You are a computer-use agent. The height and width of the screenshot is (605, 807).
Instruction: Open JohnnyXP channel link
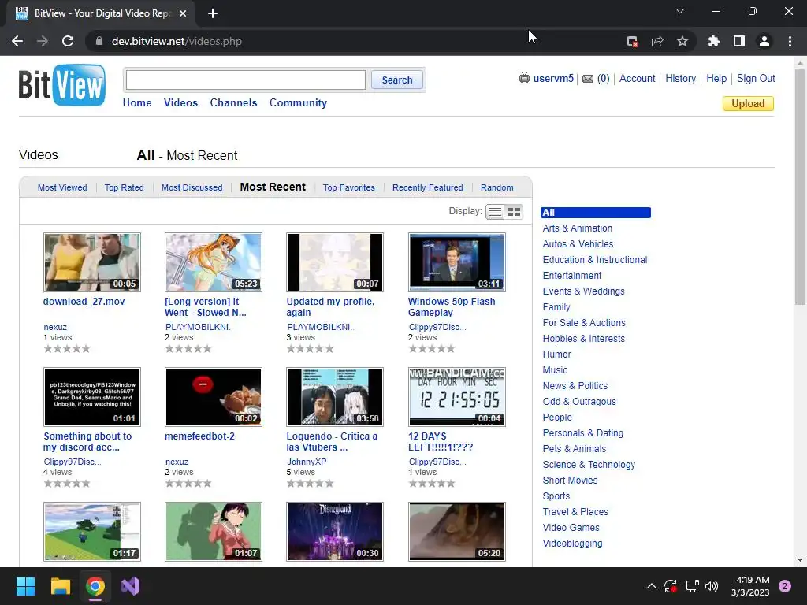(307, 462)
